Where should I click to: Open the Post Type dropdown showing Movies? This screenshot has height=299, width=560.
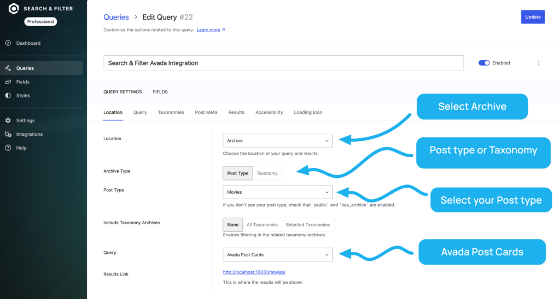[278, 192]
